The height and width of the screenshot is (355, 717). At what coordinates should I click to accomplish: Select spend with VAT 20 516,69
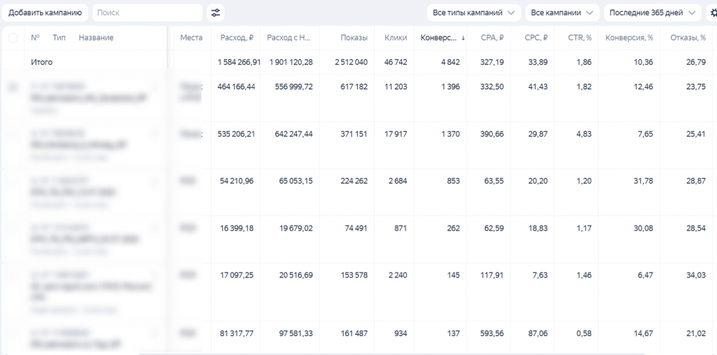[x=296, y=275]
